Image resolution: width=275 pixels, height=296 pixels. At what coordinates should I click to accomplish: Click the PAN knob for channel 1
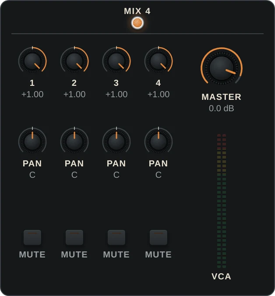pos(32,141)
